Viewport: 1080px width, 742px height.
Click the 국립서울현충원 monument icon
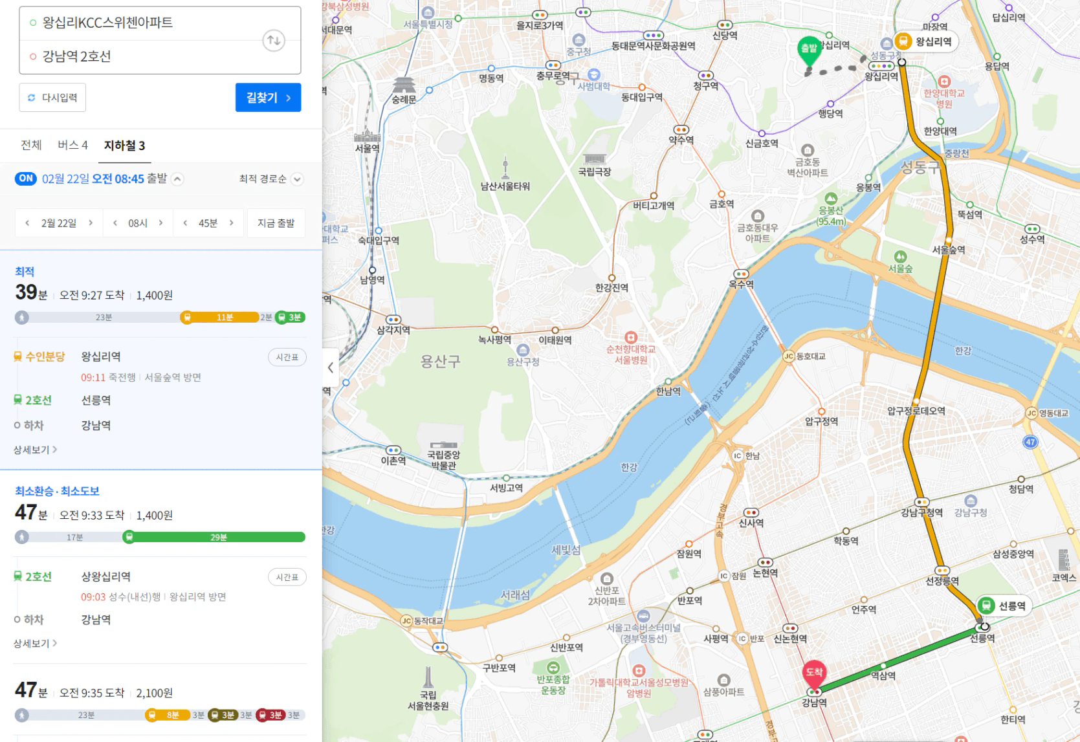[x=428, y=678]
